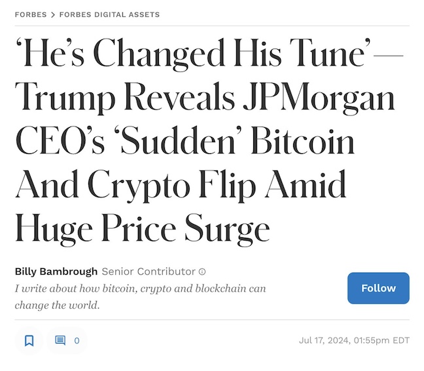Viewport: 424px width, 371px height.
Task: Click the word JPMorgan in the headline
Action: [319, 98]
